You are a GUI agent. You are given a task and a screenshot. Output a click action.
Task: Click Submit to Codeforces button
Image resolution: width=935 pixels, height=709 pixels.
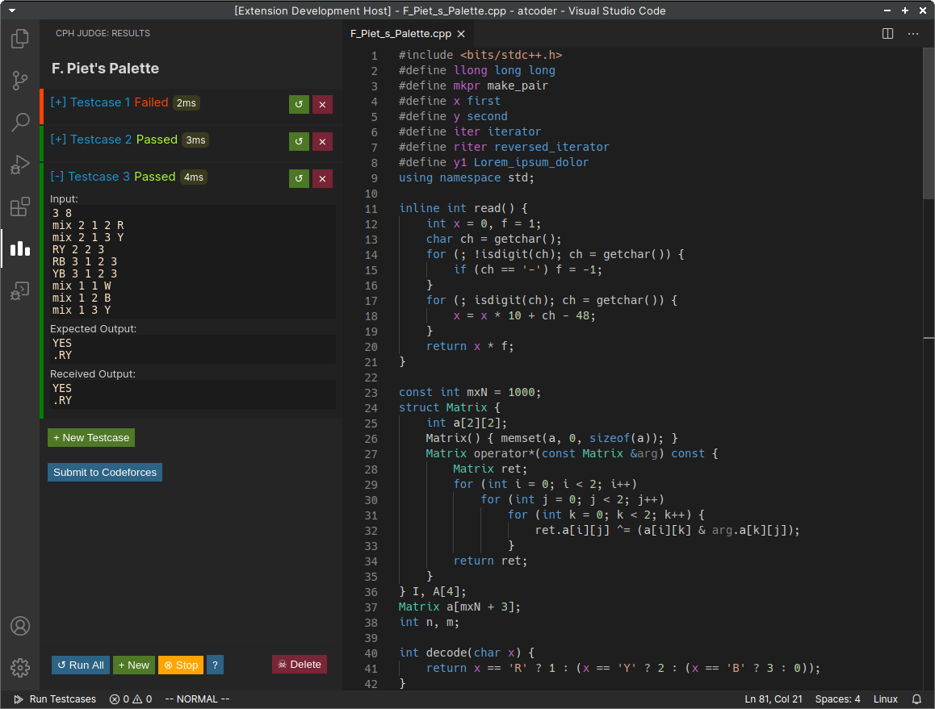click(x=105, y=472)
